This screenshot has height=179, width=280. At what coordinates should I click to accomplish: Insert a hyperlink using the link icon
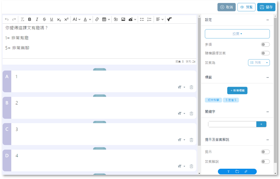(97, 19)
